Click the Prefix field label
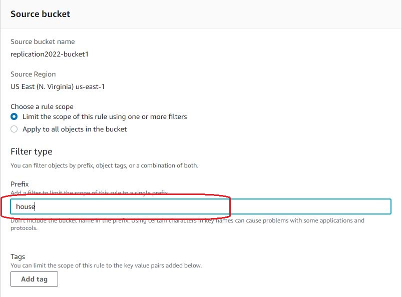The height and width of the screenshot is (297, 402). [x=20, y=184]
